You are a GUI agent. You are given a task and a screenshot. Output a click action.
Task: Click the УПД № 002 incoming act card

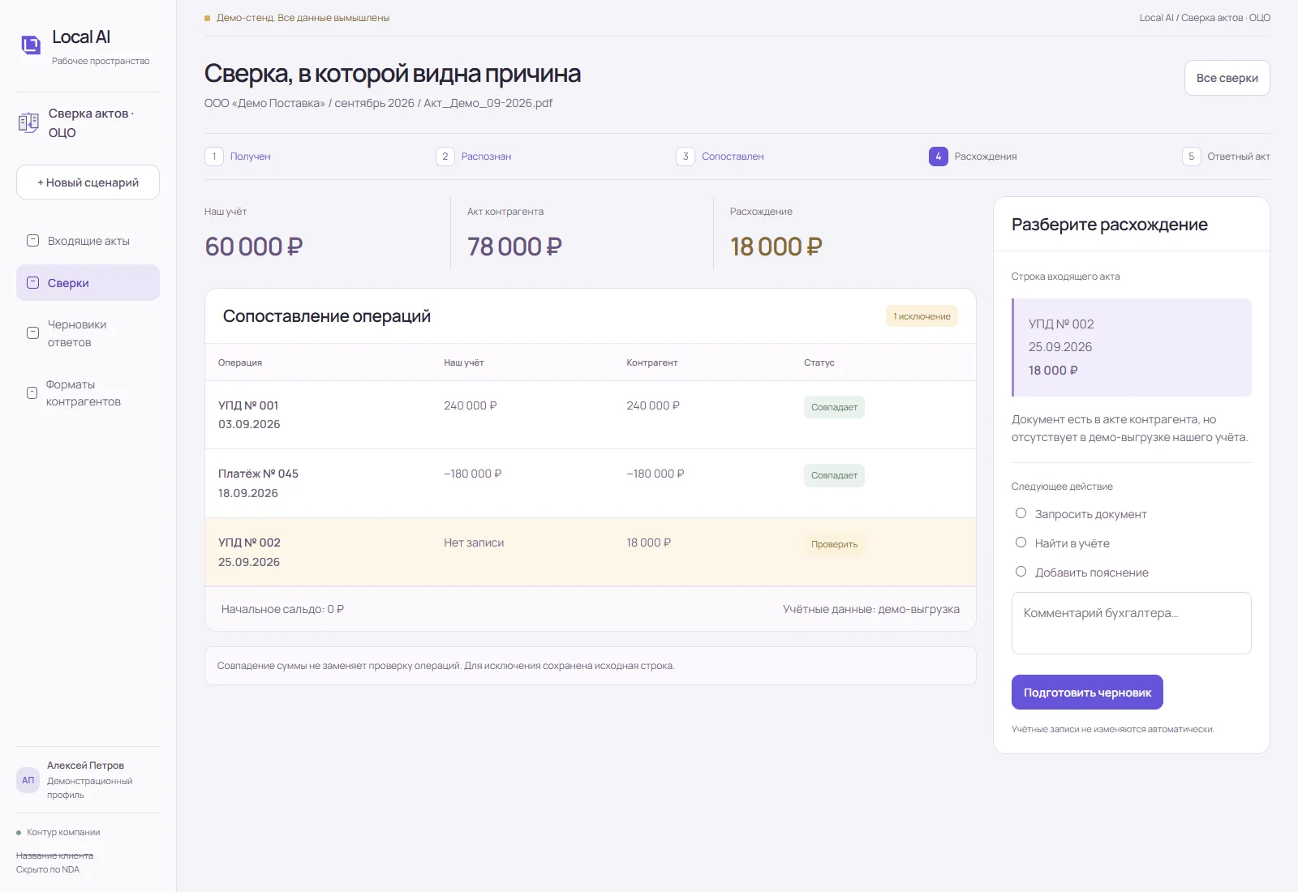coord(1132,347)
